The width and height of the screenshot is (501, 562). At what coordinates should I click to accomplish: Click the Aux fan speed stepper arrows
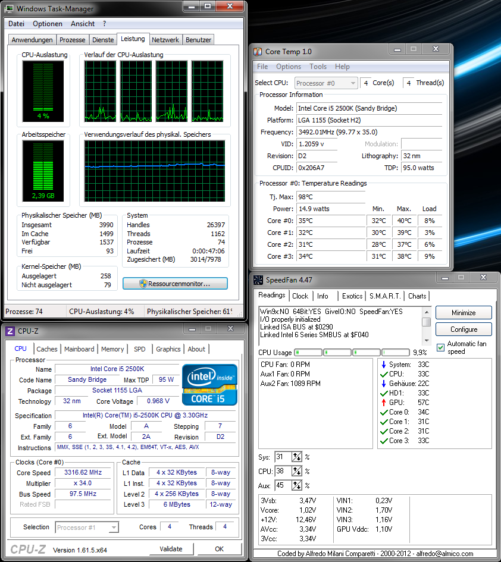[296, 485]
